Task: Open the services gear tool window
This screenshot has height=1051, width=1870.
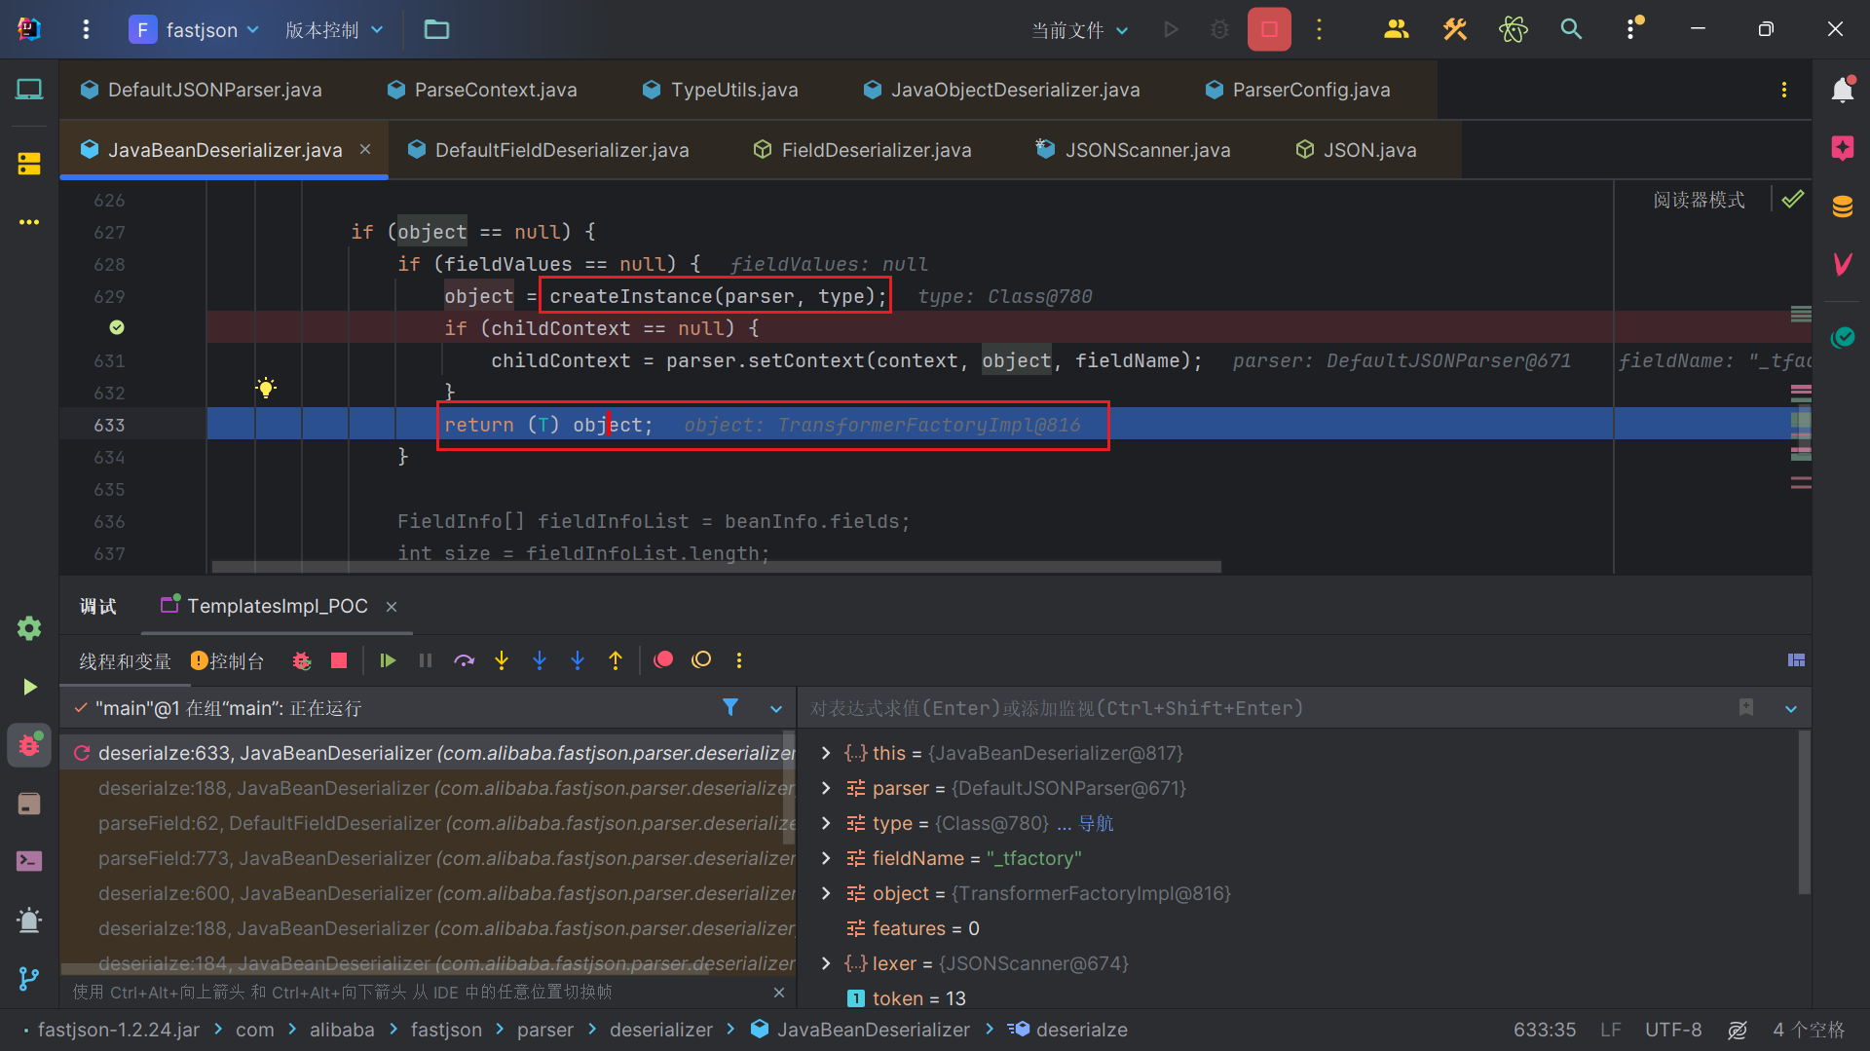Action: coord(29,628)
